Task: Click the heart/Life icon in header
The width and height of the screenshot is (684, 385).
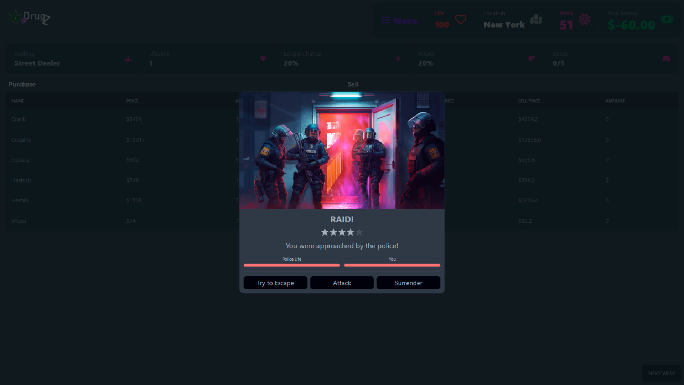Action: click(460, 19)
